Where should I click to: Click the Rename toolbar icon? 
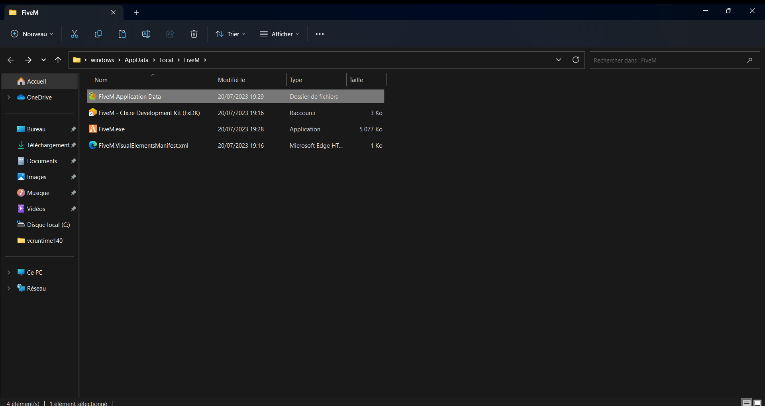click(146, 34)
